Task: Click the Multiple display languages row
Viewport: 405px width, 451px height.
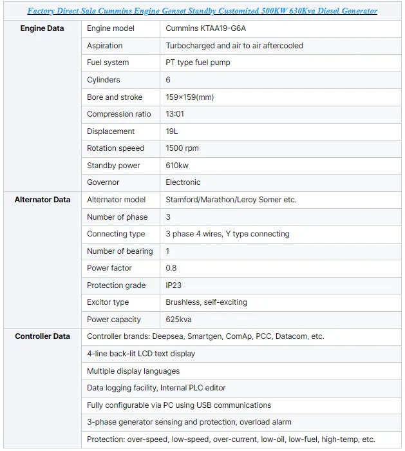Action: tap(241, 371)
